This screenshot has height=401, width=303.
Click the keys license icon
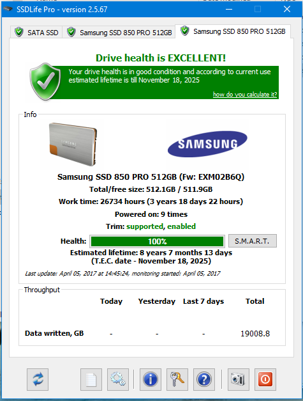(177, 379)
